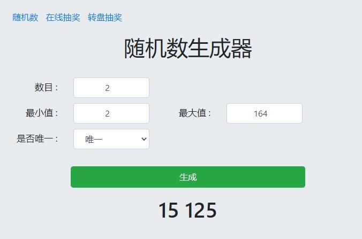Click the generated result number 15

[x=168, y=210]
